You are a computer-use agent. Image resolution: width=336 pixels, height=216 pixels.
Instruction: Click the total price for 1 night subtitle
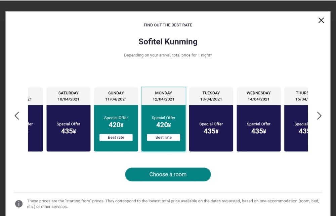[168, 55]
